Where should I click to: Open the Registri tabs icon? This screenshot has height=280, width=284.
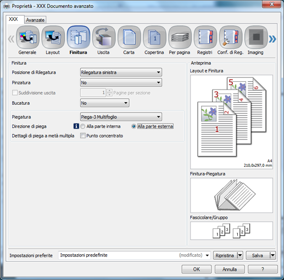click(x=205, y=37)
